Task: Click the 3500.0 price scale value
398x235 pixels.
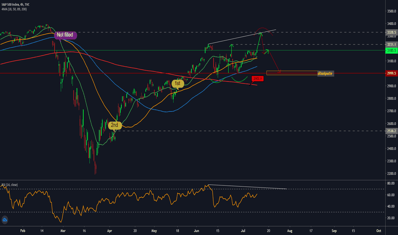Action: 392,11
